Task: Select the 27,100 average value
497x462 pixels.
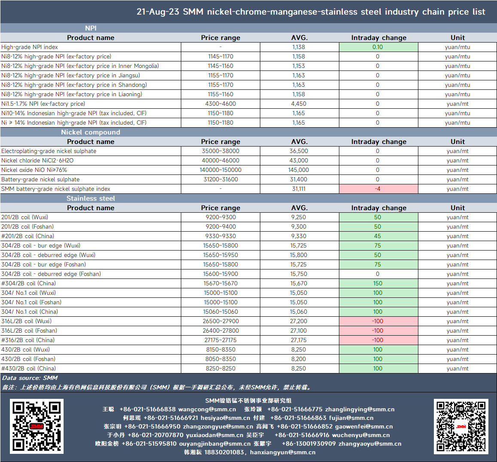Action: 299,331
